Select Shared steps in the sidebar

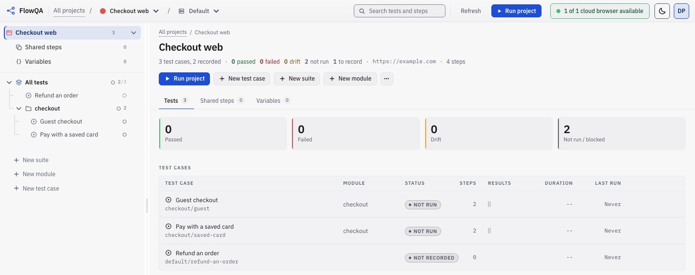pos(72,47)
